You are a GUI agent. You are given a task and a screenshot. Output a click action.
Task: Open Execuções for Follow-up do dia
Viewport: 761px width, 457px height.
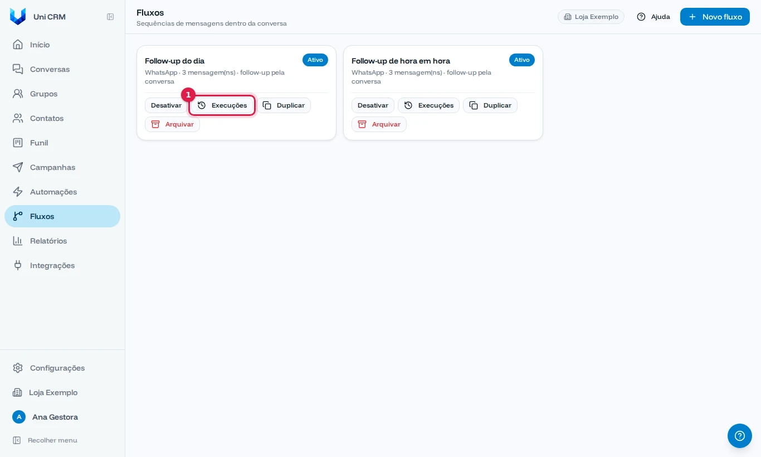point(222,105)
